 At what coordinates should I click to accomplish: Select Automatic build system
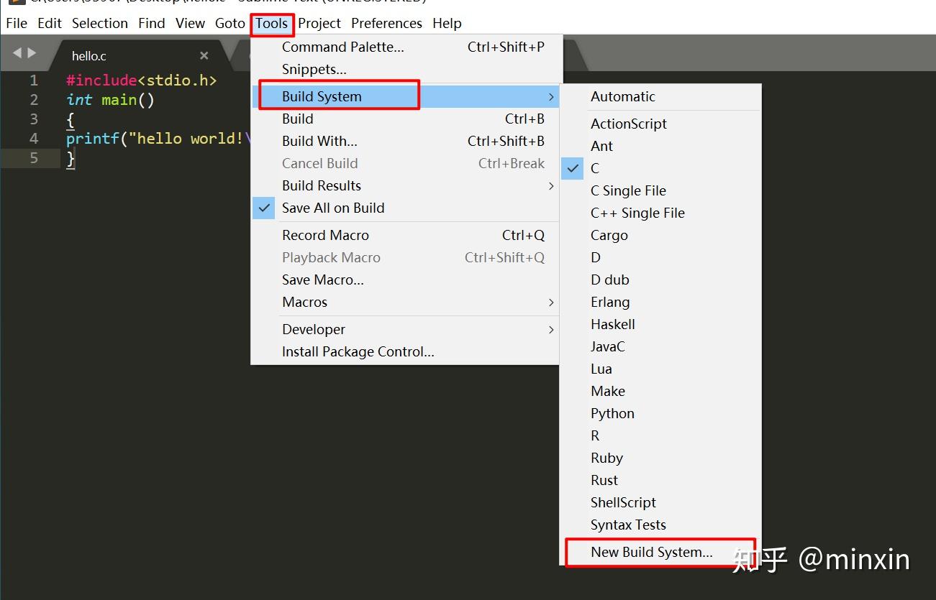point(622,96)
